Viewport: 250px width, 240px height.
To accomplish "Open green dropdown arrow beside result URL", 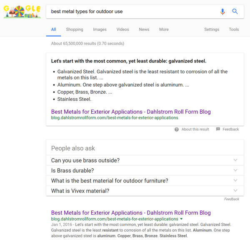I will coord(181,219).
